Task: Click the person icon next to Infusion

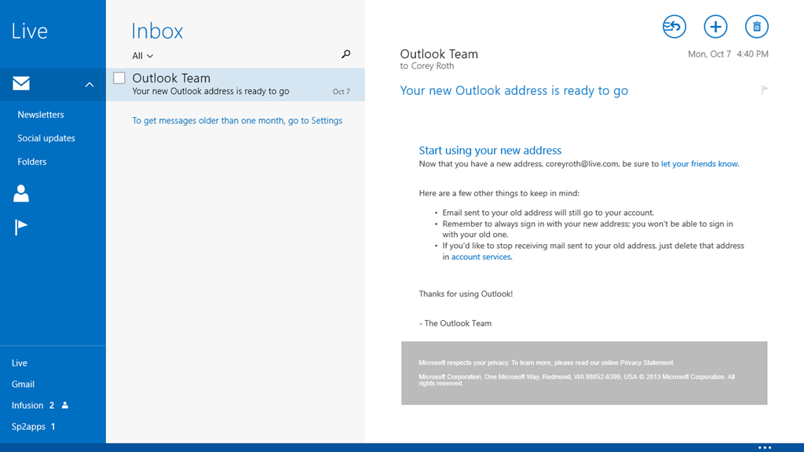Action: (65, 405)
